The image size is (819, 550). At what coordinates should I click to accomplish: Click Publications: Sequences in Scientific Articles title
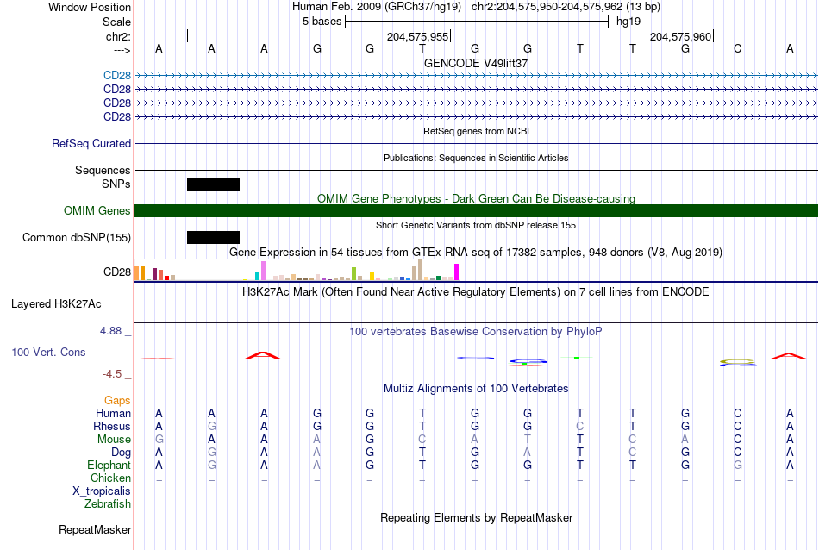click(x=476, y=158)
